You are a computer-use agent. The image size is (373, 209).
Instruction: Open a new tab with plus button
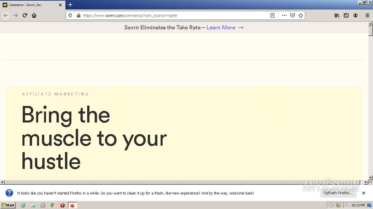point(70,5)
